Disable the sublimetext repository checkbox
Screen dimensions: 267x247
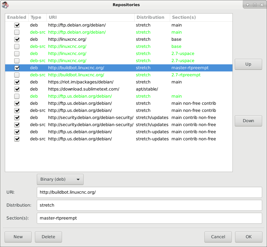click(17, 89)
